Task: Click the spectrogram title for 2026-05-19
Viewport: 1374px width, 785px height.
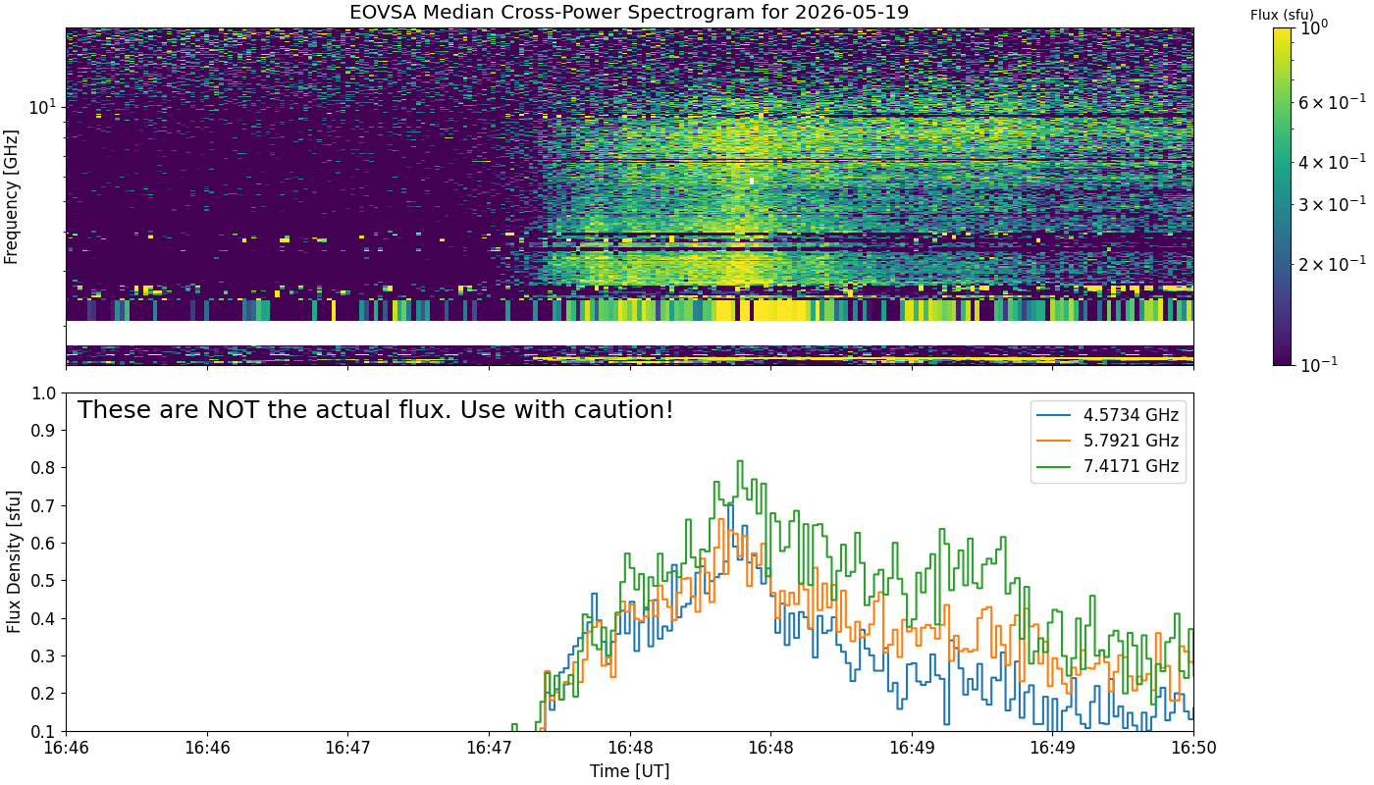Action: coord(629,13)
